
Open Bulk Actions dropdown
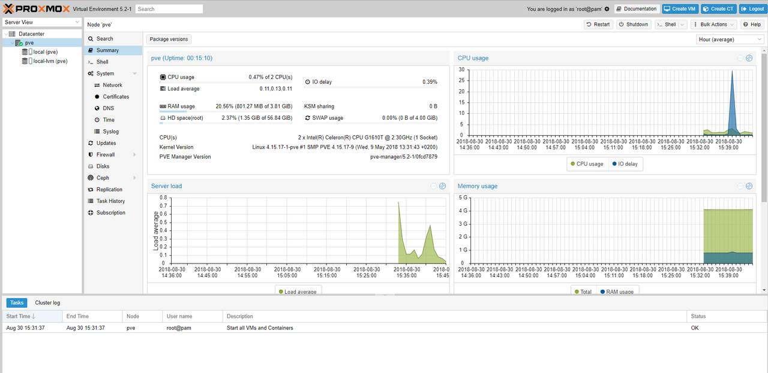[713, 25]
